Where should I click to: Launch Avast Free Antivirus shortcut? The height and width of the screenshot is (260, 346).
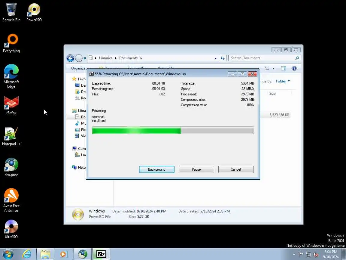11,200
